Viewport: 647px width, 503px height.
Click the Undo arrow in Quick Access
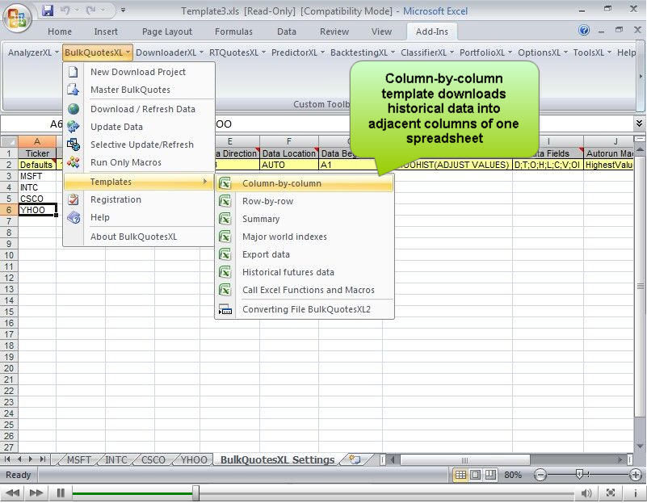click(65, 10)
